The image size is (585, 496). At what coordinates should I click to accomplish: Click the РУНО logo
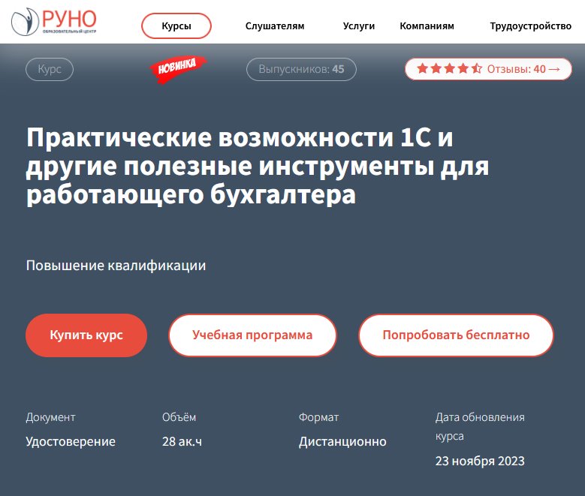point(54,23)
